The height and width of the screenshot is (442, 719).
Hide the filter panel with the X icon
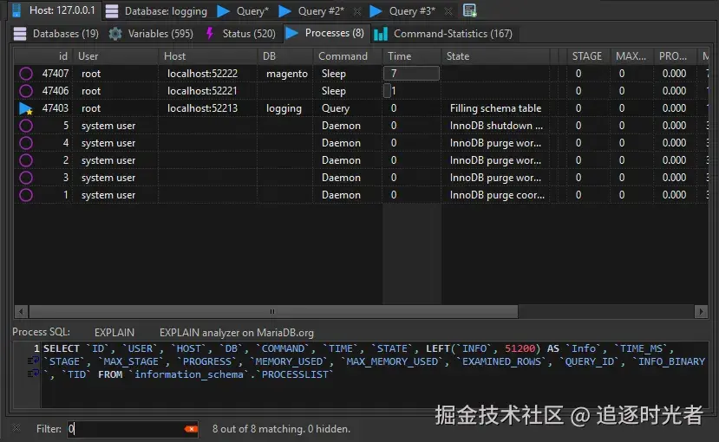tap(16, 428)
